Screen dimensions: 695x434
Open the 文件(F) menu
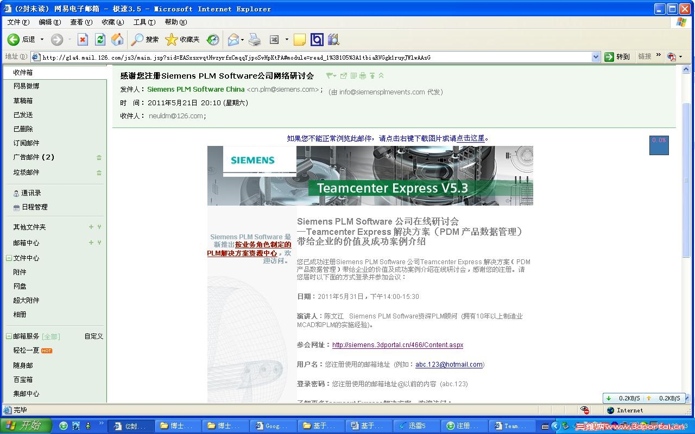coord(18,22)
